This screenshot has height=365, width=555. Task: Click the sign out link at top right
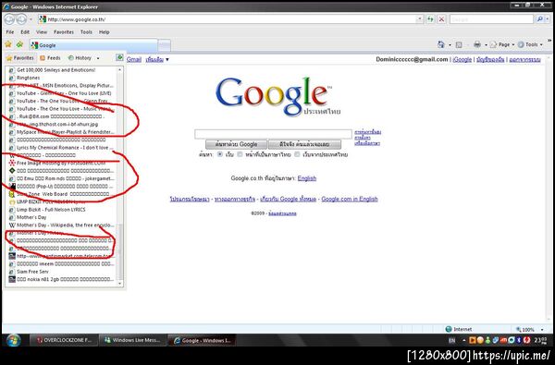point(525,59)
